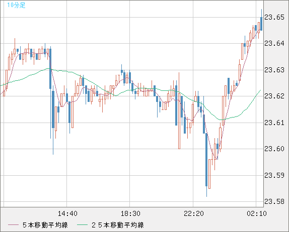
Task: Click the 22:20 time axis label
Action: click(x=194, y=213)
